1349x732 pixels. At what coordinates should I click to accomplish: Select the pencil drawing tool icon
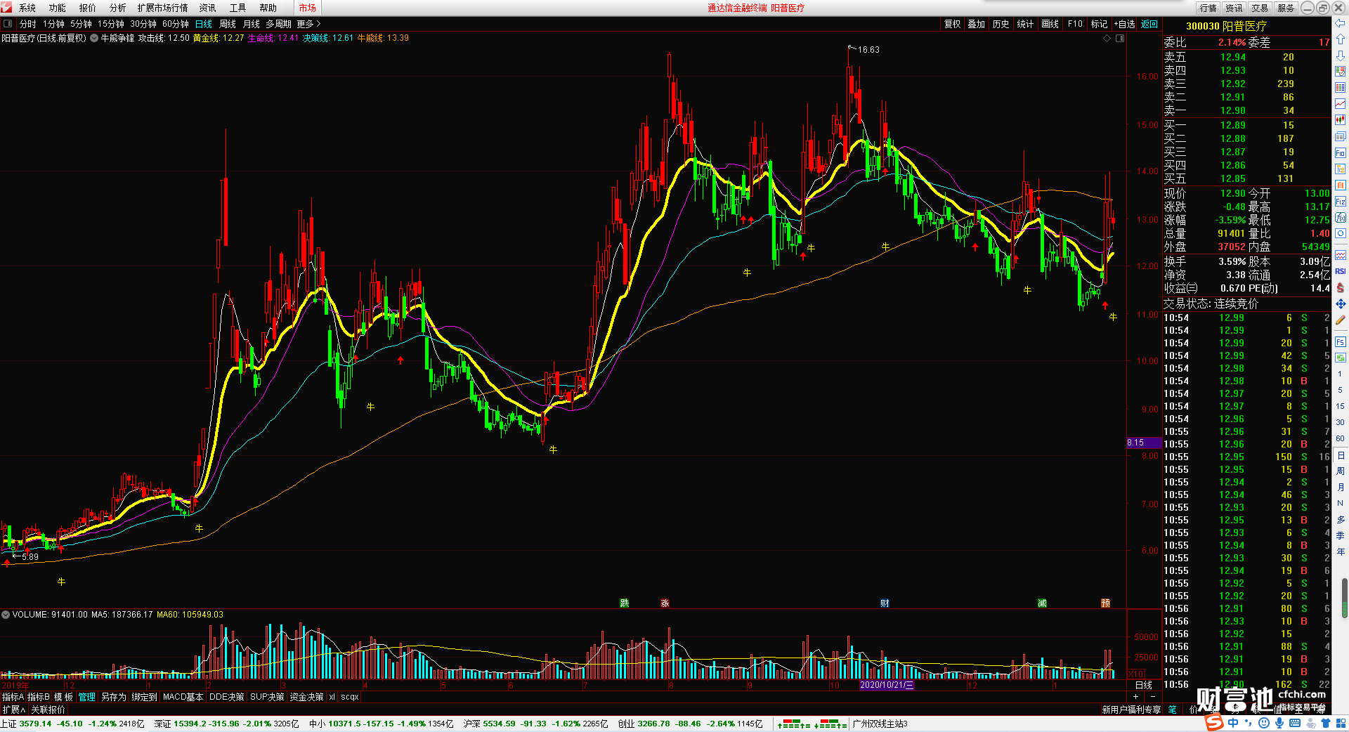(1340, 320)
